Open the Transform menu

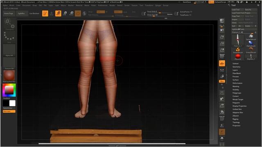point(149,5)
